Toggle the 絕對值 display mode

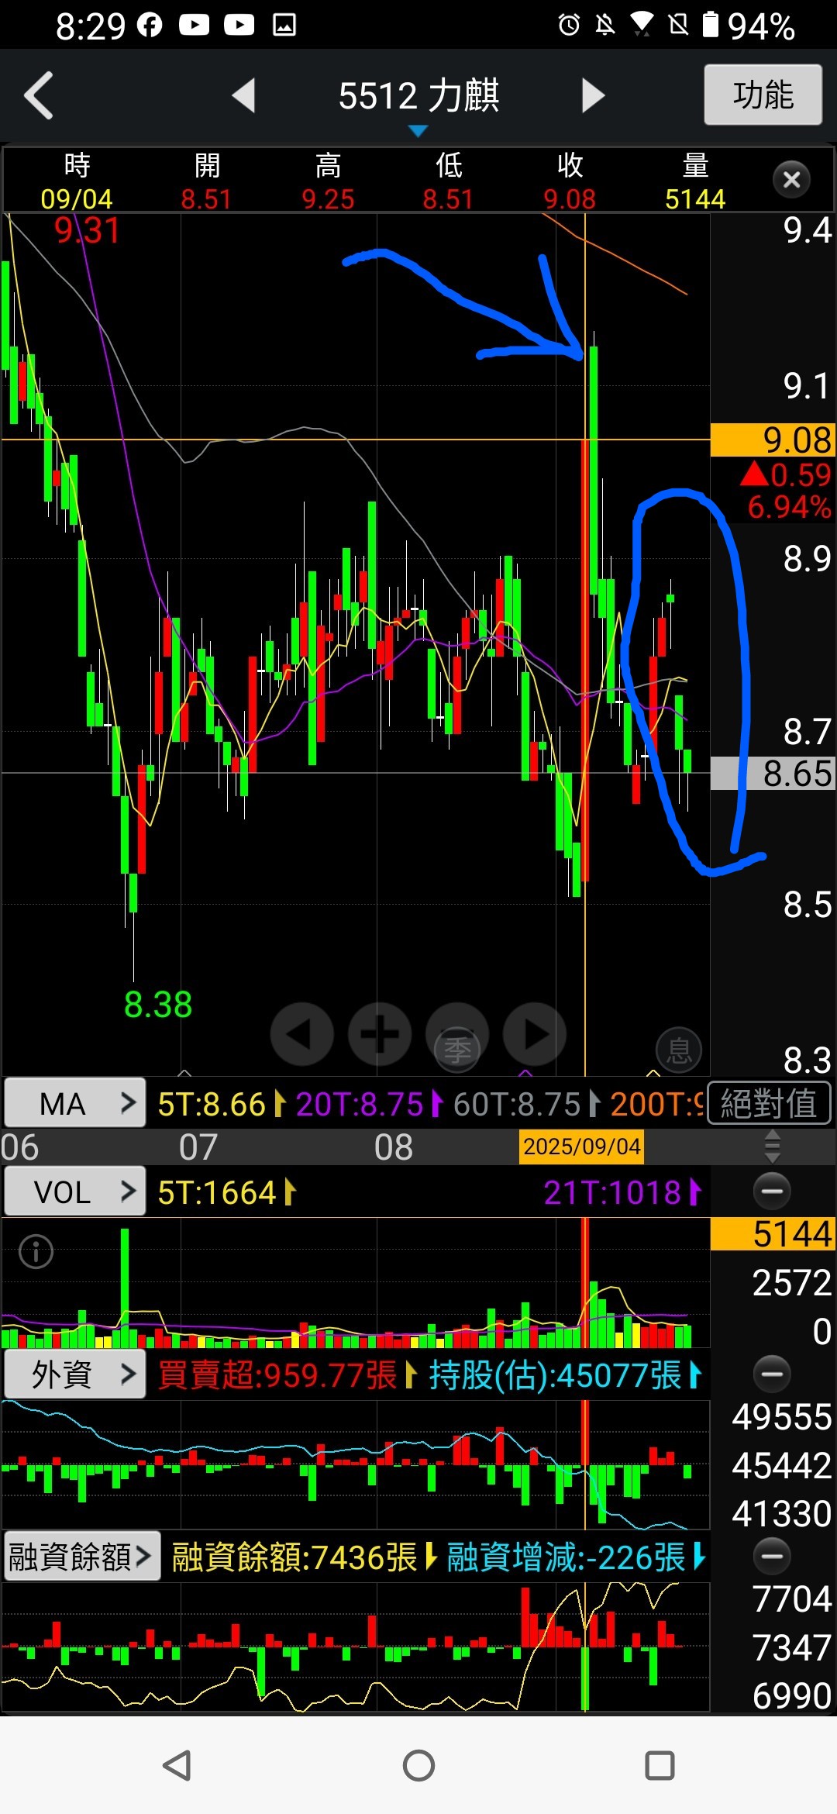click(x=769, y=1103)
